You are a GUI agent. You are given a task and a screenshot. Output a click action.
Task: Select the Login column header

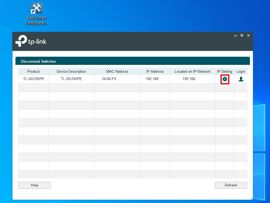coord(240,71)
